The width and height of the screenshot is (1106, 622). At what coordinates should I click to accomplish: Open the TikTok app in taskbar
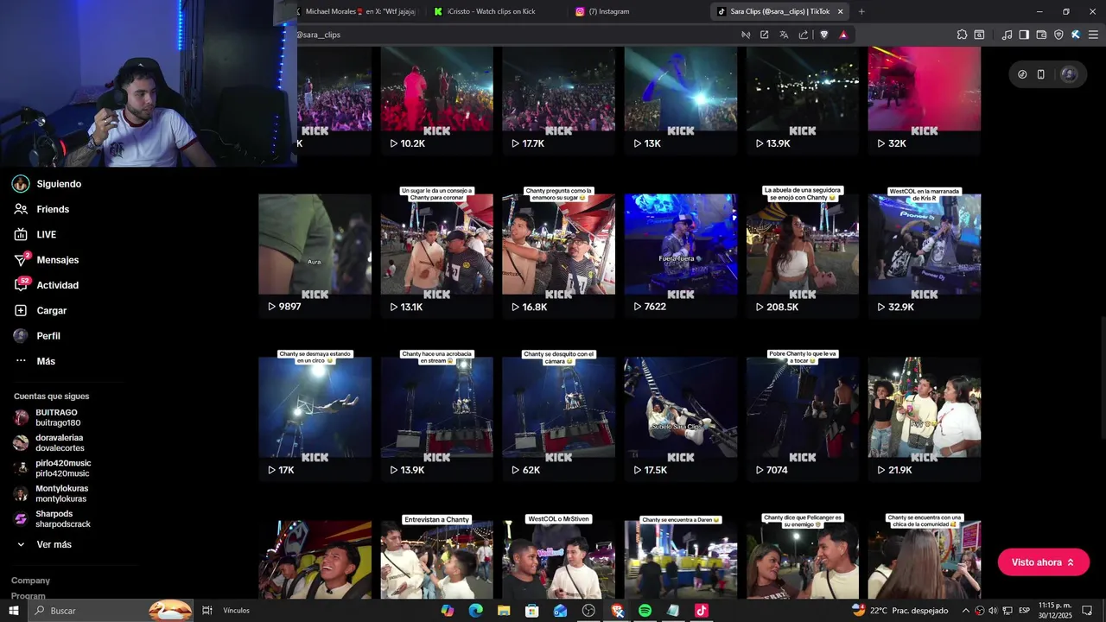(701, 611)
